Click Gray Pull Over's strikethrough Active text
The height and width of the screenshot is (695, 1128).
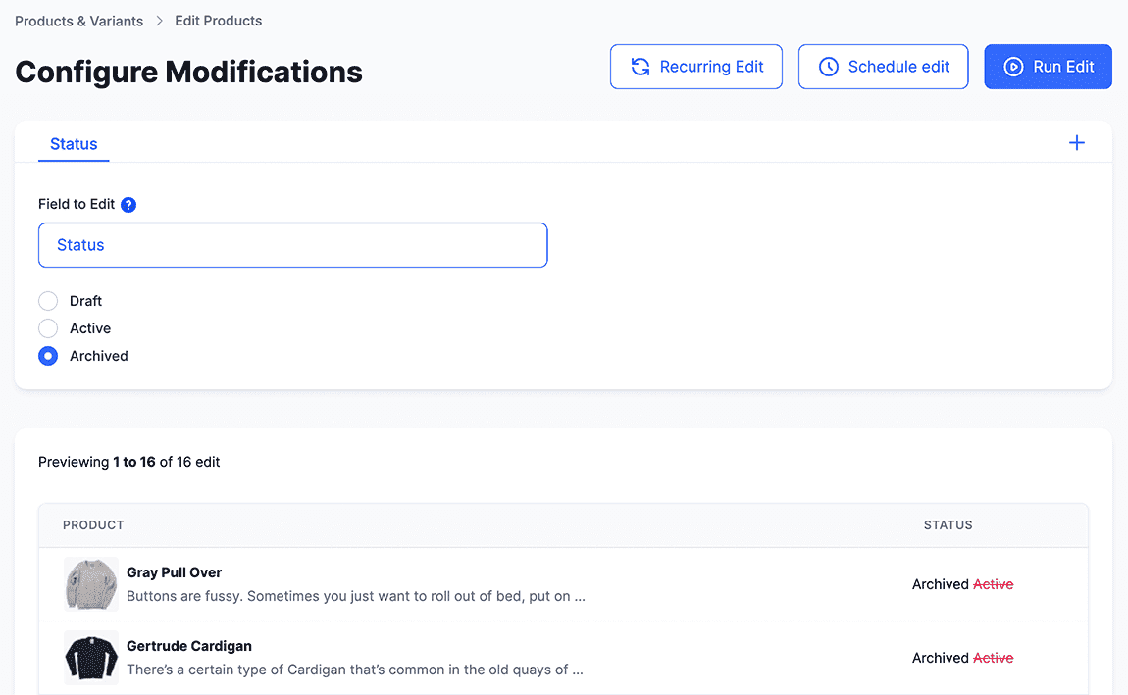[x=993, y=584]
